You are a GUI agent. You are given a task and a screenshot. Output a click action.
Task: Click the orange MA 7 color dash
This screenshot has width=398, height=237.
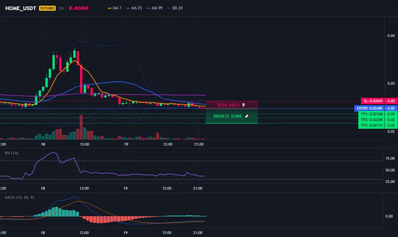pos(110,8)
